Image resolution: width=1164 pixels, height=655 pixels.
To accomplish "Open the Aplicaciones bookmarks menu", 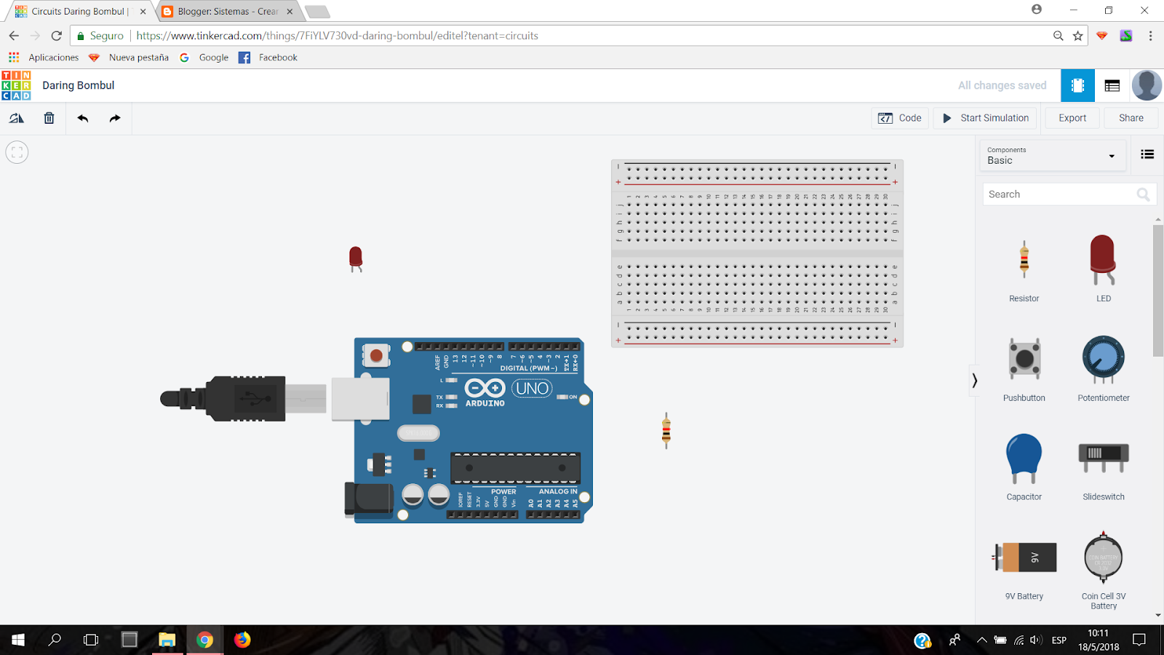I will (x=52, y=57).
